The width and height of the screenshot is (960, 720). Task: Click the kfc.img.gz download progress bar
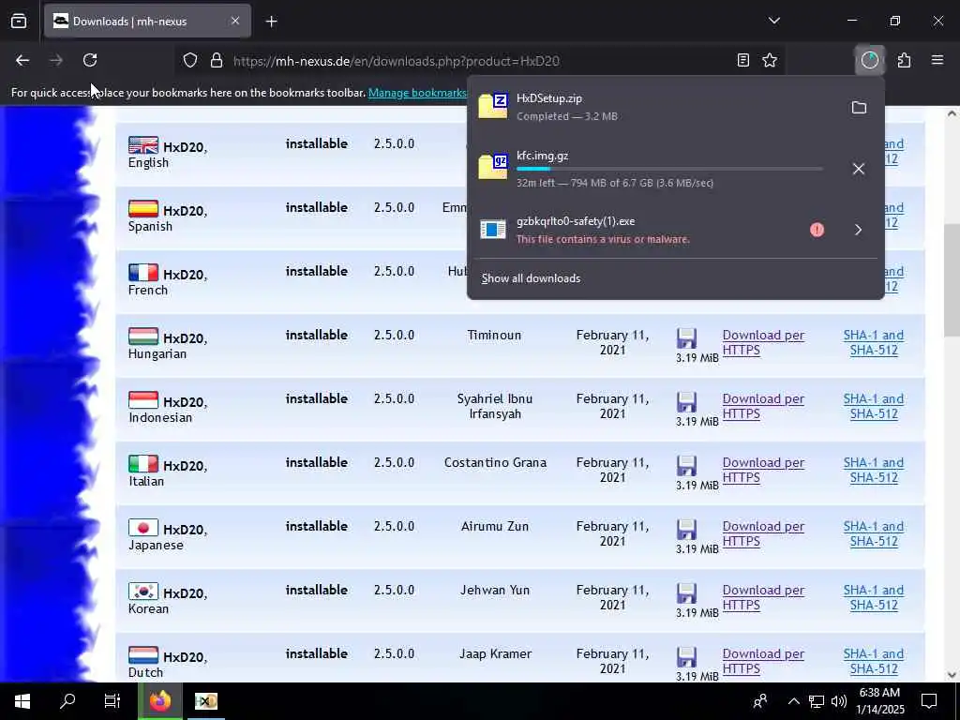coord(669,169)
